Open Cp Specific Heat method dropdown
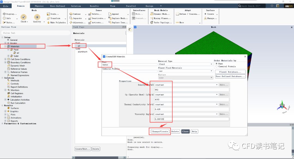Screen dimensions: 294x159 186,94
